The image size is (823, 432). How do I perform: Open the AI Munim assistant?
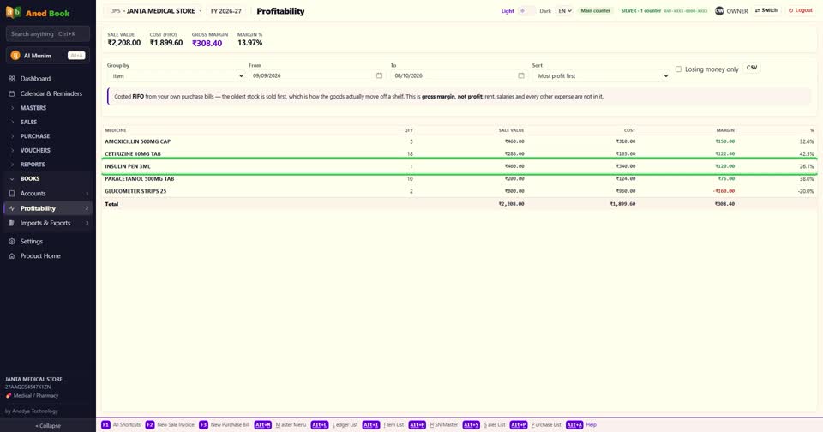point(48,56)
